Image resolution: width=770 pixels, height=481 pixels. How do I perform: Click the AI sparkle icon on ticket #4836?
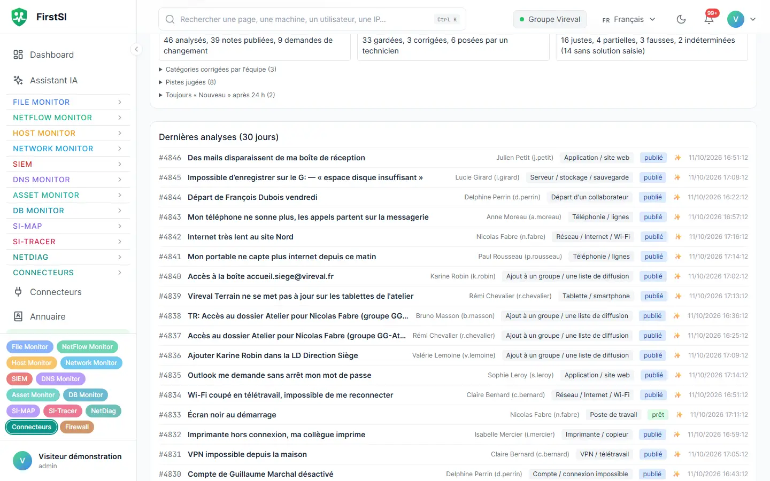pos(677,355)
